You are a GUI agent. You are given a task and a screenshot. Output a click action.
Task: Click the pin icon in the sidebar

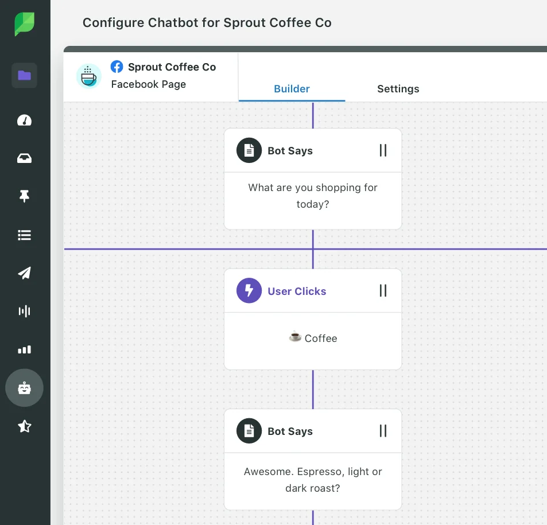[24, 197]
